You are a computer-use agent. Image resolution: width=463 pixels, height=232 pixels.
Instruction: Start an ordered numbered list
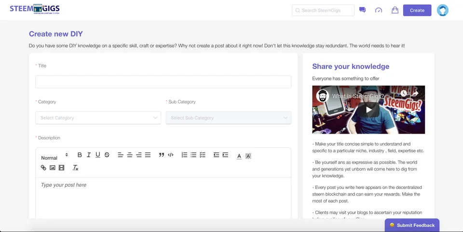(x=184, y=155)
